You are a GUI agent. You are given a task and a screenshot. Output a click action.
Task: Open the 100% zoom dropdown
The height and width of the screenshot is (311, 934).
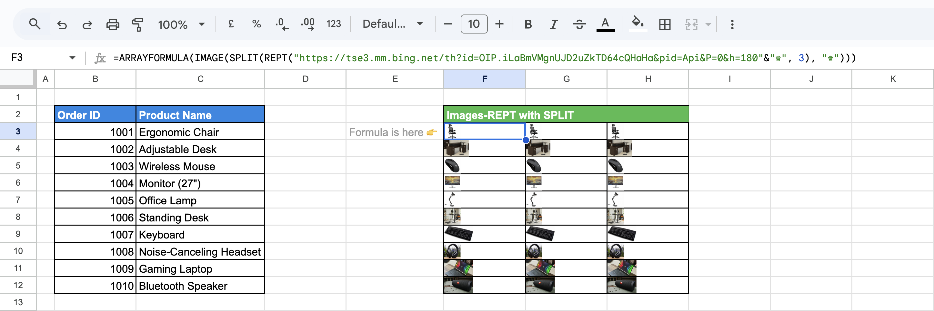point(181,24)
